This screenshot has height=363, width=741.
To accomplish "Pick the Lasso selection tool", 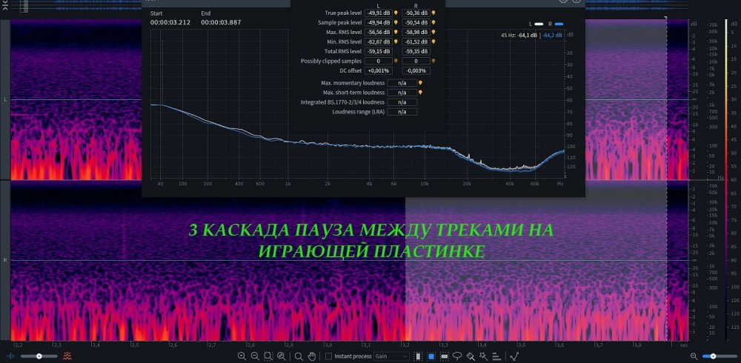I will [x=457, y=356].
